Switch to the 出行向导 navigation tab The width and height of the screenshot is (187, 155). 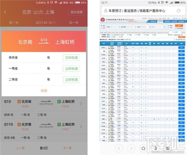click(x=174, y=21)
